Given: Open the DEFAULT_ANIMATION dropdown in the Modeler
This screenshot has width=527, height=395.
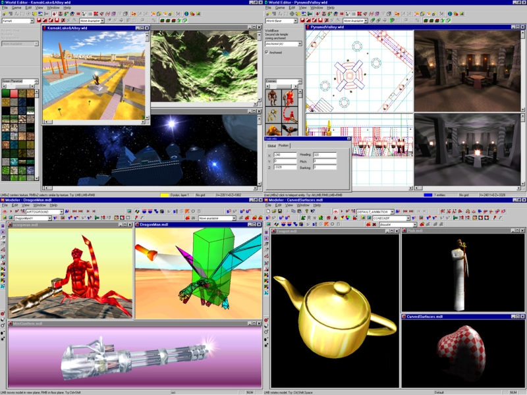Looking at the screenshot, I should pos(393,211).
